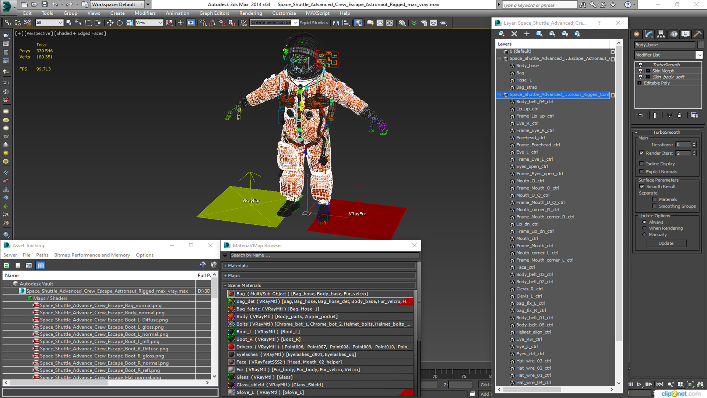This screenshot has width=707, height=398.
Task: Toggle Percent Snap icon
Action: pos(222,23)
